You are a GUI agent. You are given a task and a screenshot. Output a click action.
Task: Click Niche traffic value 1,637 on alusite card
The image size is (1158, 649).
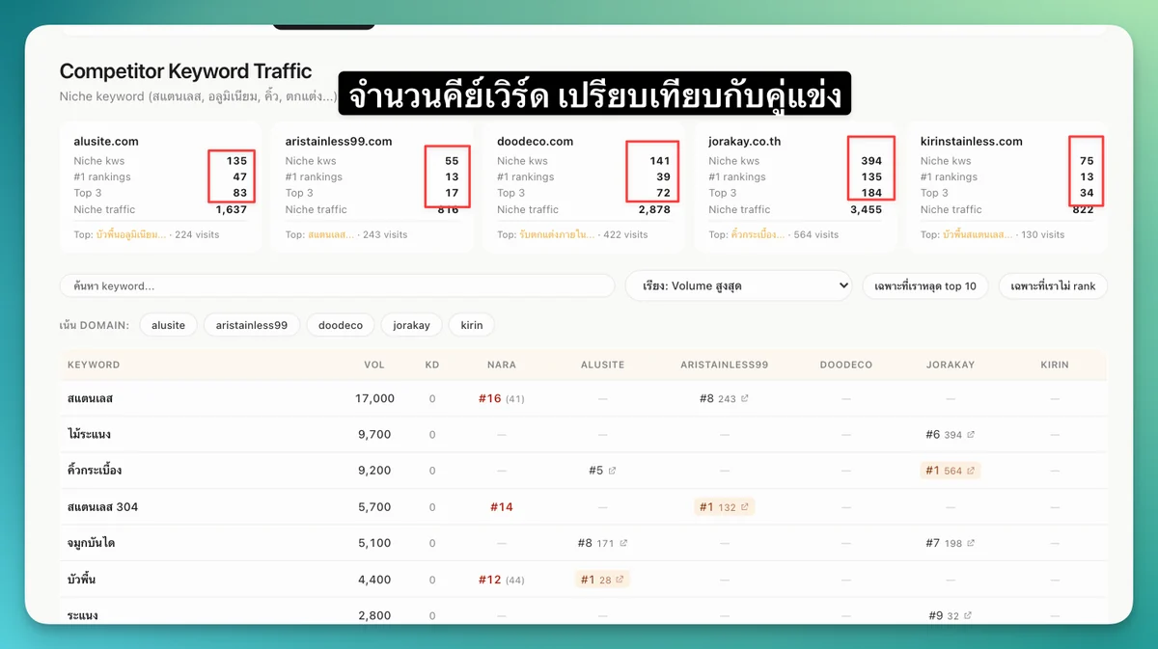coord(232,209)
